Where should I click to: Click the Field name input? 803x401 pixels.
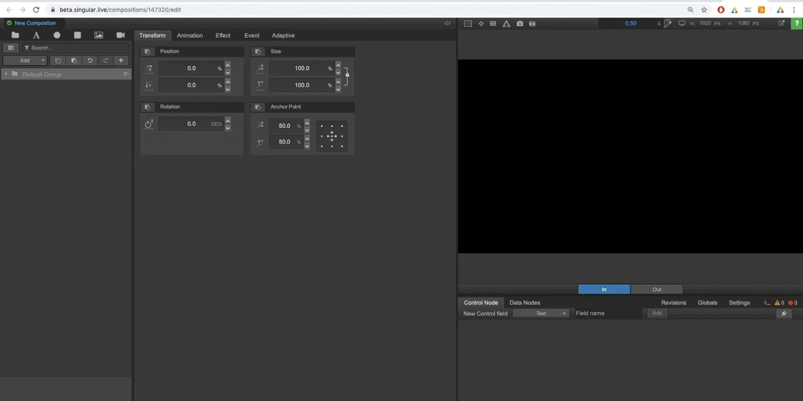click(x=609, y=313)
